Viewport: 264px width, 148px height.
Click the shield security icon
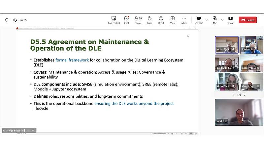coord(7,20)
